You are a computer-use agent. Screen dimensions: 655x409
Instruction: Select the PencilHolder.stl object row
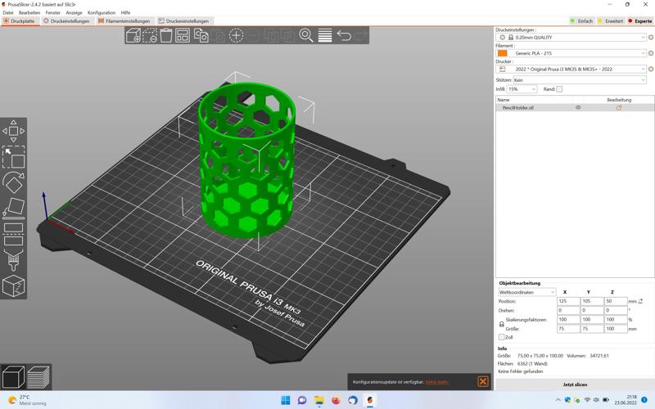(x=575, y=108)
